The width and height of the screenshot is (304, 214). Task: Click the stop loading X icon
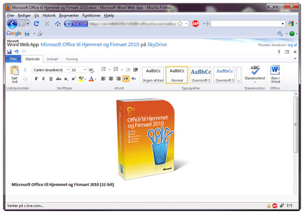click(47, 24)
